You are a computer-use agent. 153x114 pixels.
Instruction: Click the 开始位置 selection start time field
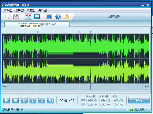click(92, 100)
